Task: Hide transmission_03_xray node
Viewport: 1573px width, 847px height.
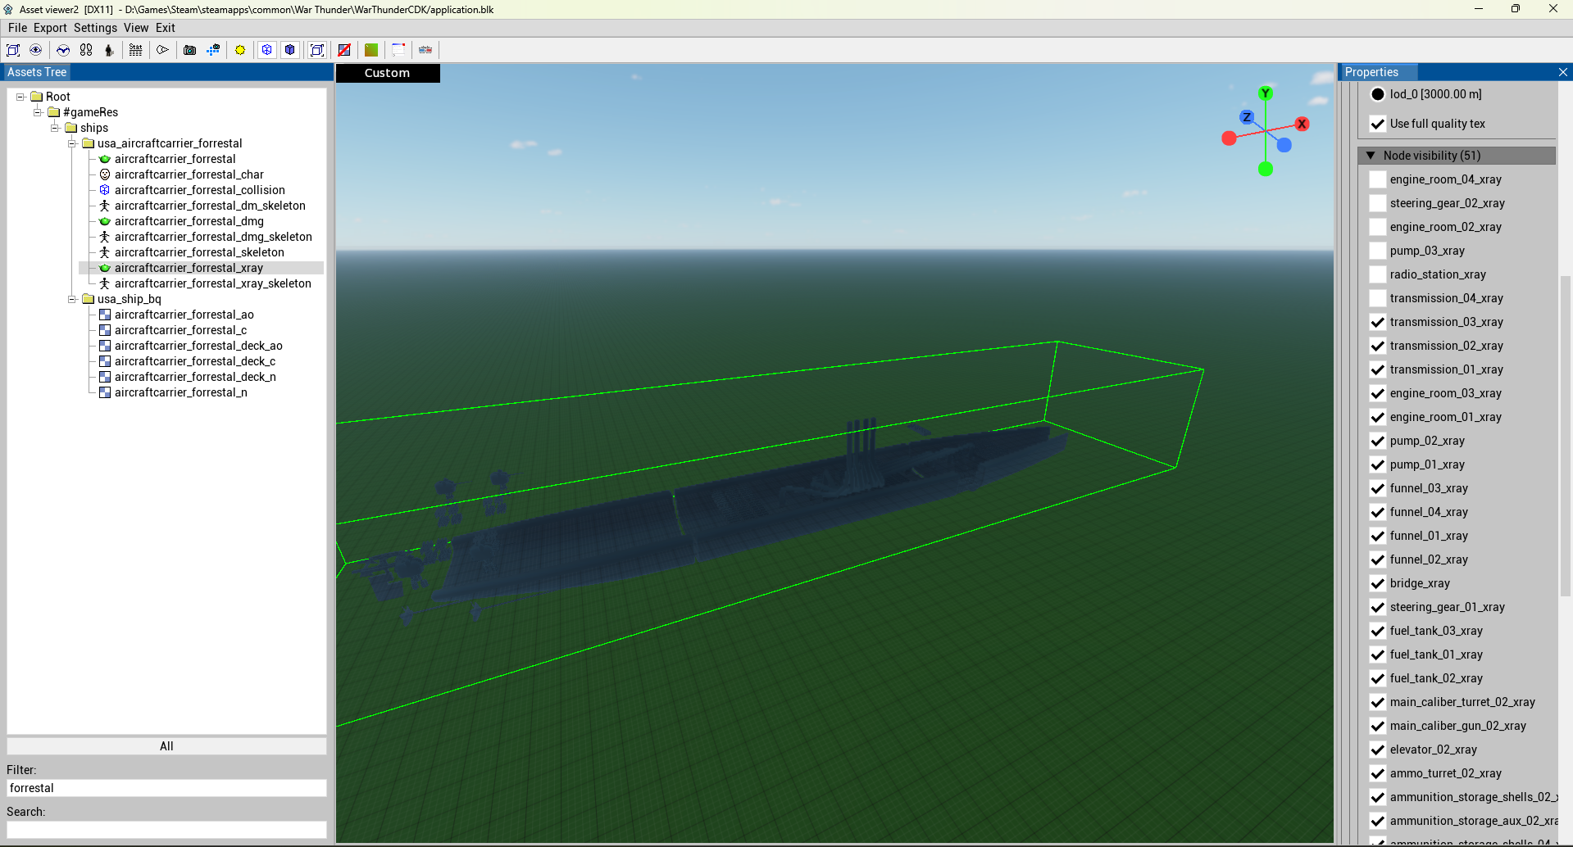Action: (x=1378, y=322)
